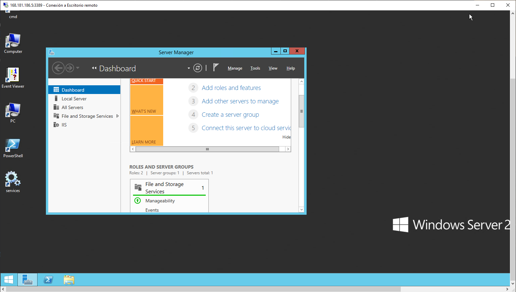The width and height of the screenshot is (516, 292).
Task: Click Add roles and features link
Action: coord(231,88)
